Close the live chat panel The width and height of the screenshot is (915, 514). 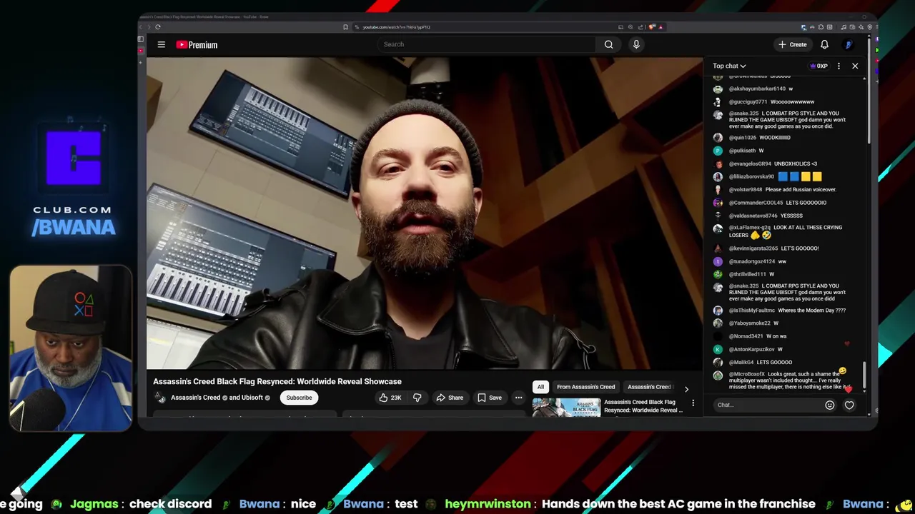(x=855, y=66)
